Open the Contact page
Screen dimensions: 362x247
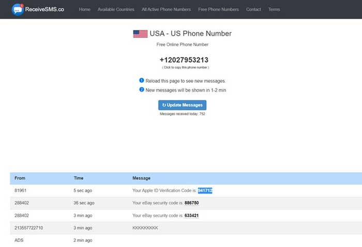[x=253, y=9]
